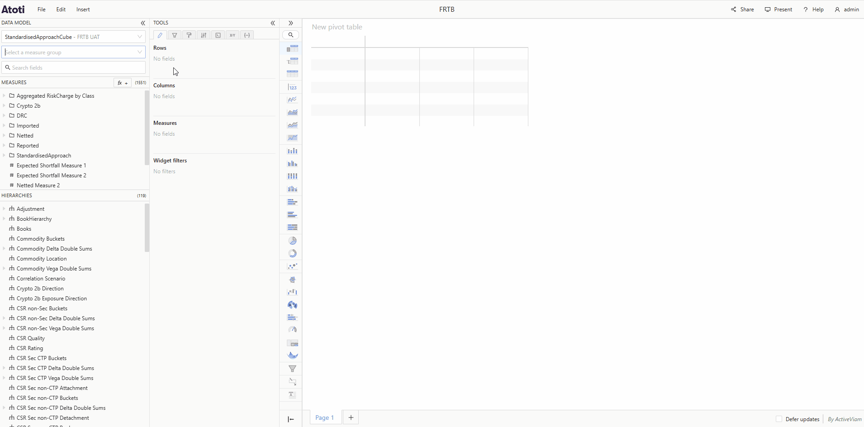Expand the Commodity Delta Double Sums hierarchy
The width and height of the screenshot is (864, 427).
click(x=4, y=248)
